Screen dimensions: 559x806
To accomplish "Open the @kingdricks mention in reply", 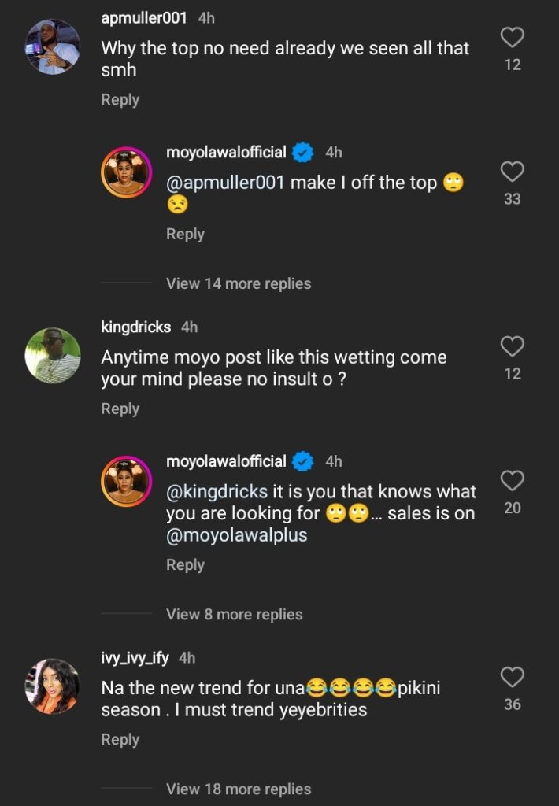I will (x=217, y=492).
